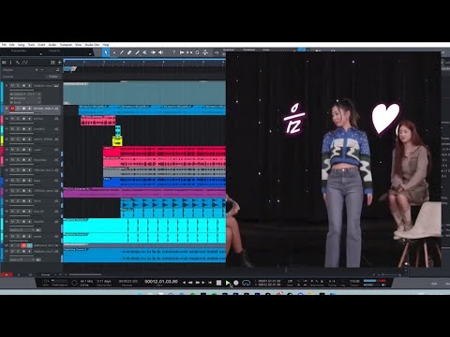Toggle the Loop button in the transport
This screenshot has width=450, height=337.
pyautogui.click(x=247, y=283)
